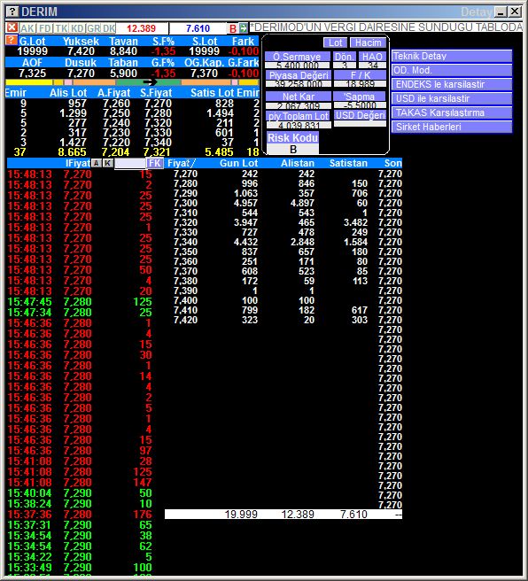Toggle the small K filter button
The image size is (528, 581).
[x=108, y=163]
